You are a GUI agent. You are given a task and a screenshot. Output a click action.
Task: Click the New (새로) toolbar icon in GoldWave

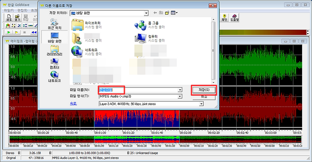pos(9,18)
